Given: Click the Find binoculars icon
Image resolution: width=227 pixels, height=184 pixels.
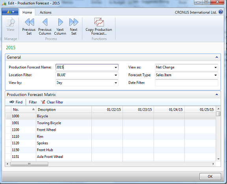Looking at the screenshot, I should point(12,102).
